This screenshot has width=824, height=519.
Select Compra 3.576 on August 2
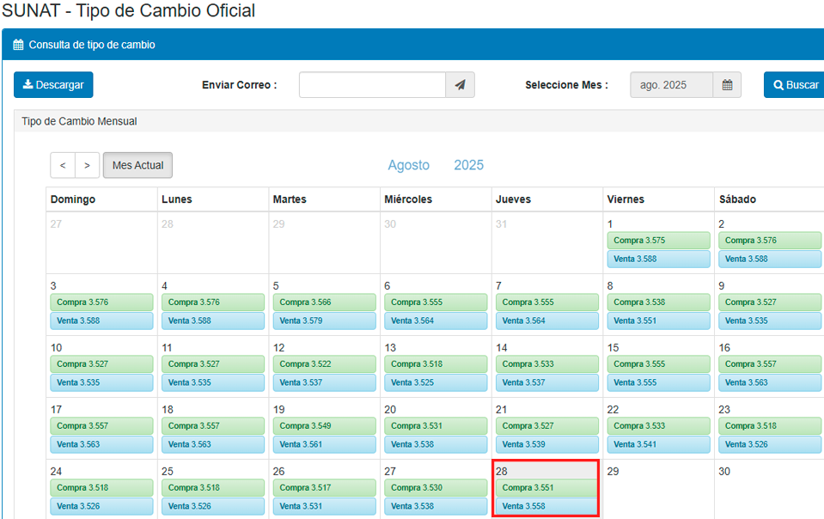[770, 240]
